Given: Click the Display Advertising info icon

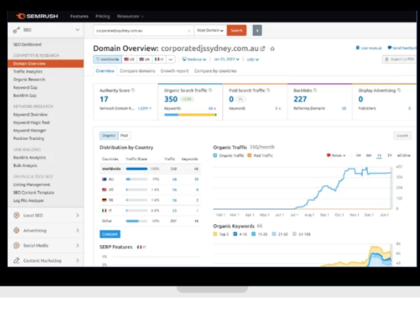Looking at the screenshot, I should 399,90.
